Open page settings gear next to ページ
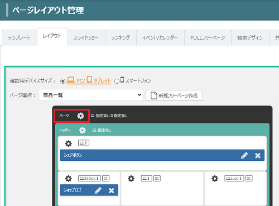The height and width of the screenshot is (206, 279). [80, 116]
